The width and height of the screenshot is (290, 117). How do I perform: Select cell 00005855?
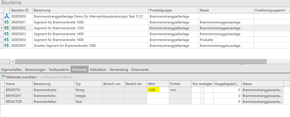(21, 45)
